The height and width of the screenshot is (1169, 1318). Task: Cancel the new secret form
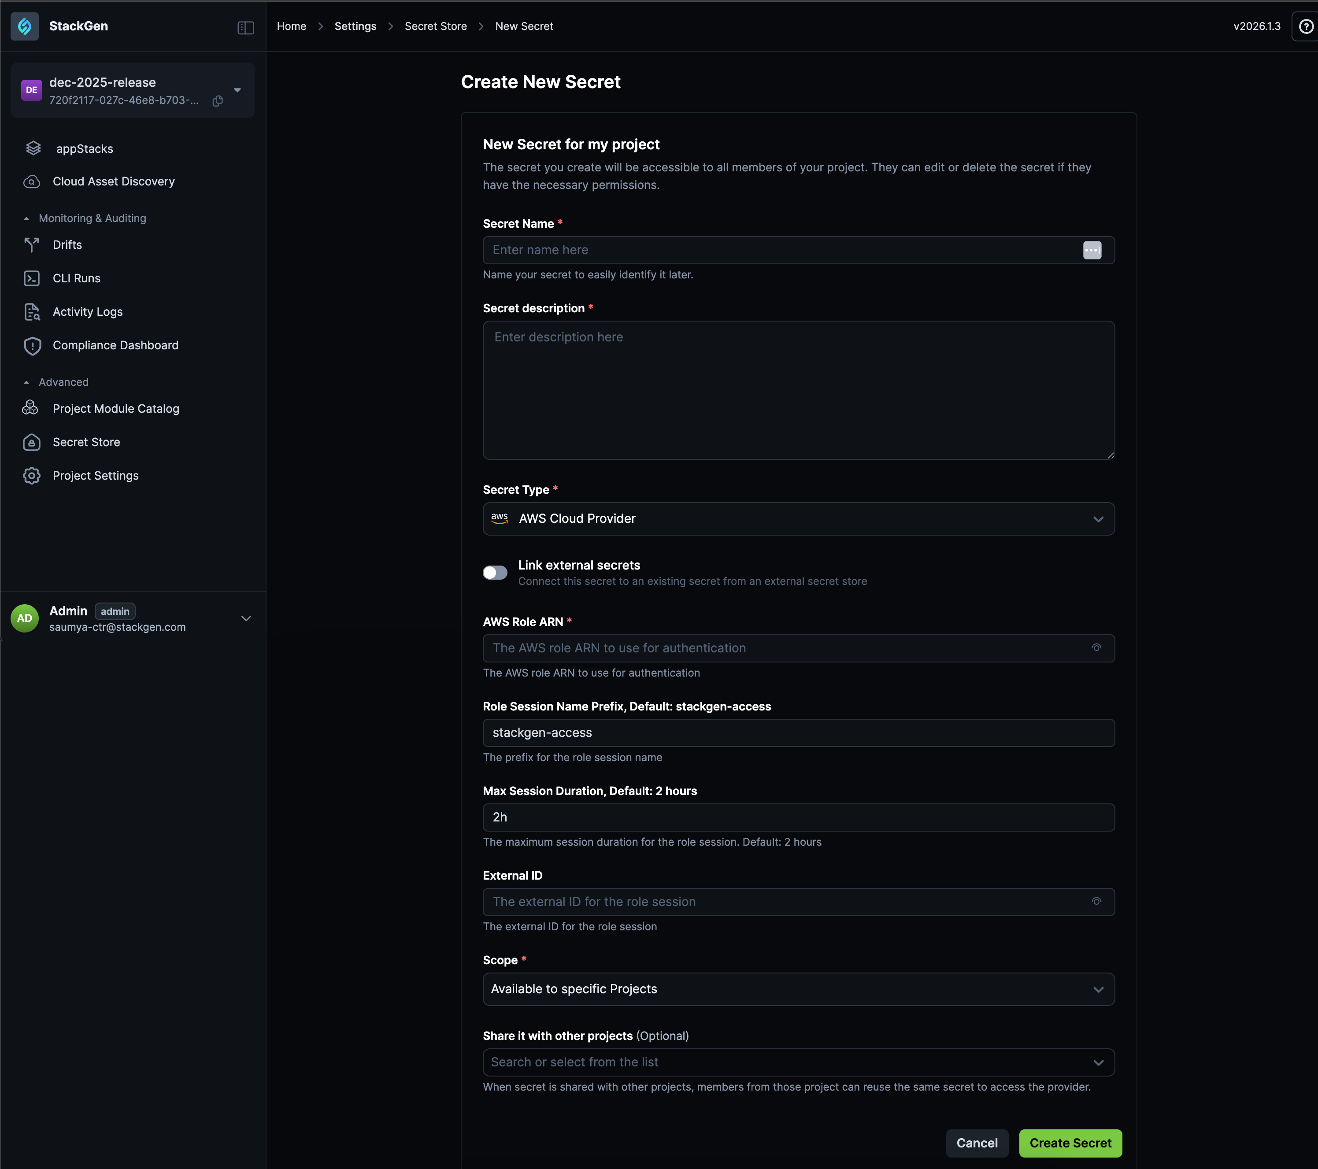tap(976, 1143)
